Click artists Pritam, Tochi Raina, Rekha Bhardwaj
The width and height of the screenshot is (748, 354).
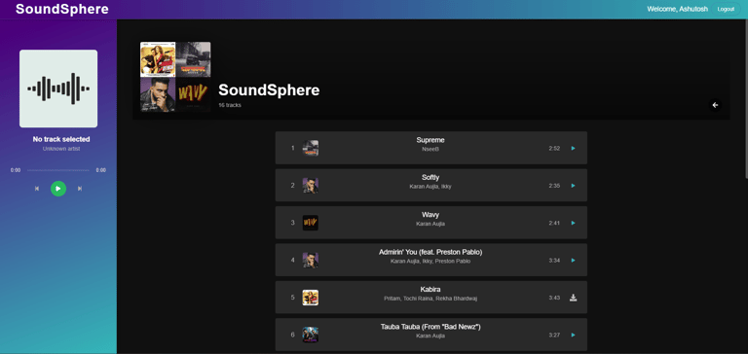(x=430, y=299)
